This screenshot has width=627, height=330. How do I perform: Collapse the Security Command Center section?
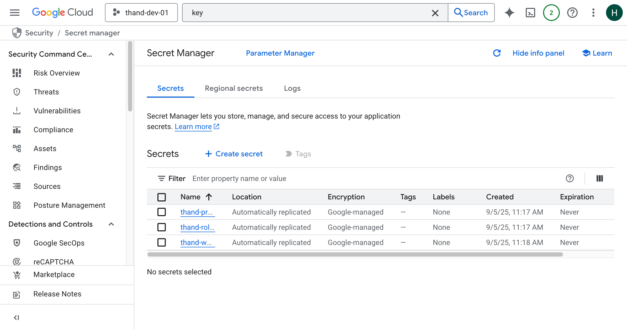[x=111, y=54]
